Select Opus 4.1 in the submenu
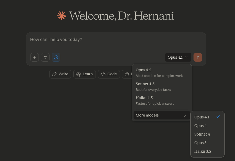The height and width of the screenshot is (161, 235). 207,117
